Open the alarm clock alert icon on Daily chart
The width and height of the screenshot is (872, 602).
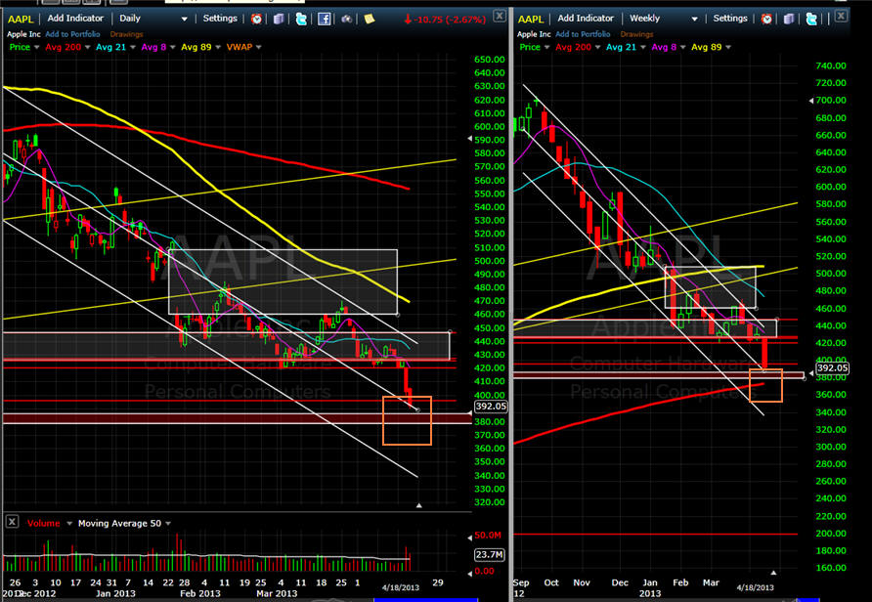(256, 19)
